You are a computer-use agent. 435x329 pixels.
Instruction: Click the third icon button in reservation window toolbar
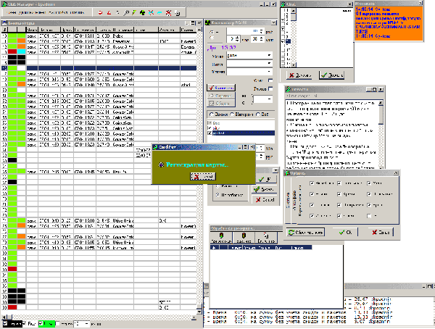point(266,238)
